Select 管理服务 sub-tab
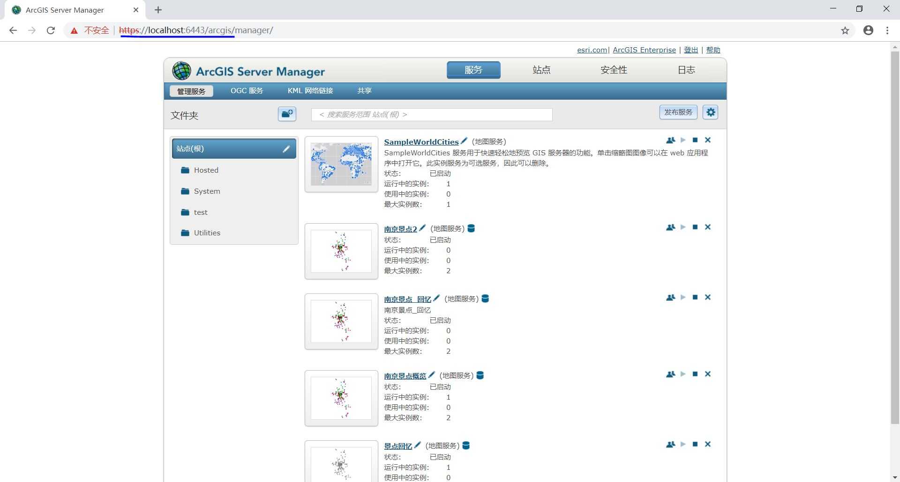The height and width of the screenshot is (482, 900). click(x=191, y=91)
